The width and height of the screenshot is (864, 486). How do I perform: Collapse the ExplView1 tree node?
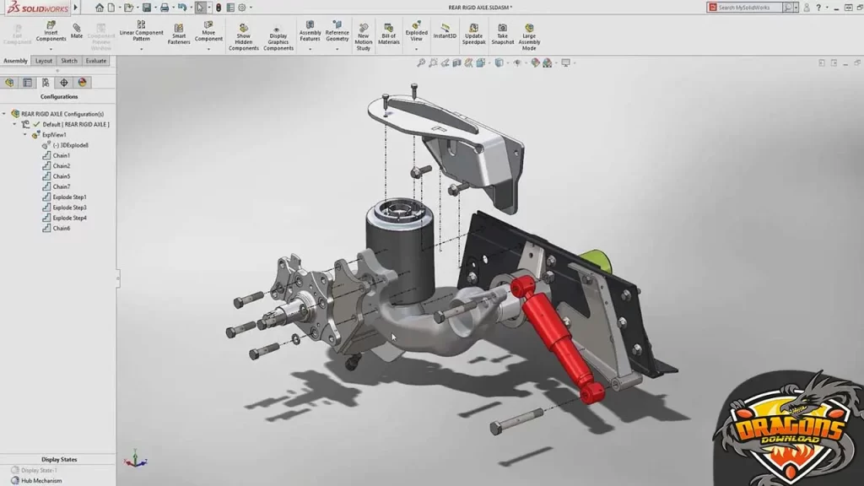[x=25, y=135]
